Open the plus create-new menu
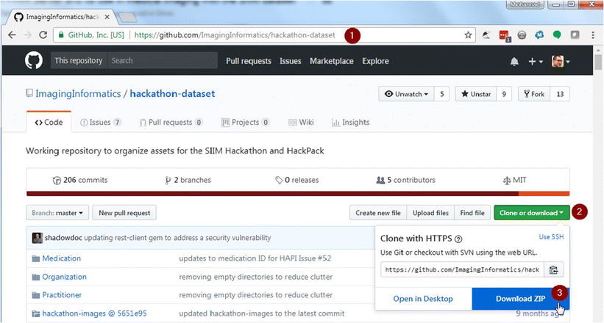604x323 pixels. [x=536, y=62]
